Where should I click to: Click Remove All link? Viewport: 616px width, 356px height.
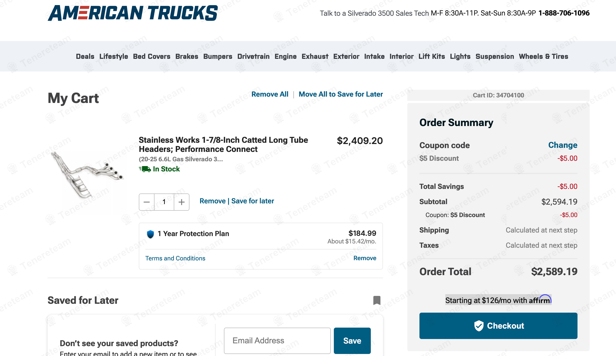tap(270, 94)
